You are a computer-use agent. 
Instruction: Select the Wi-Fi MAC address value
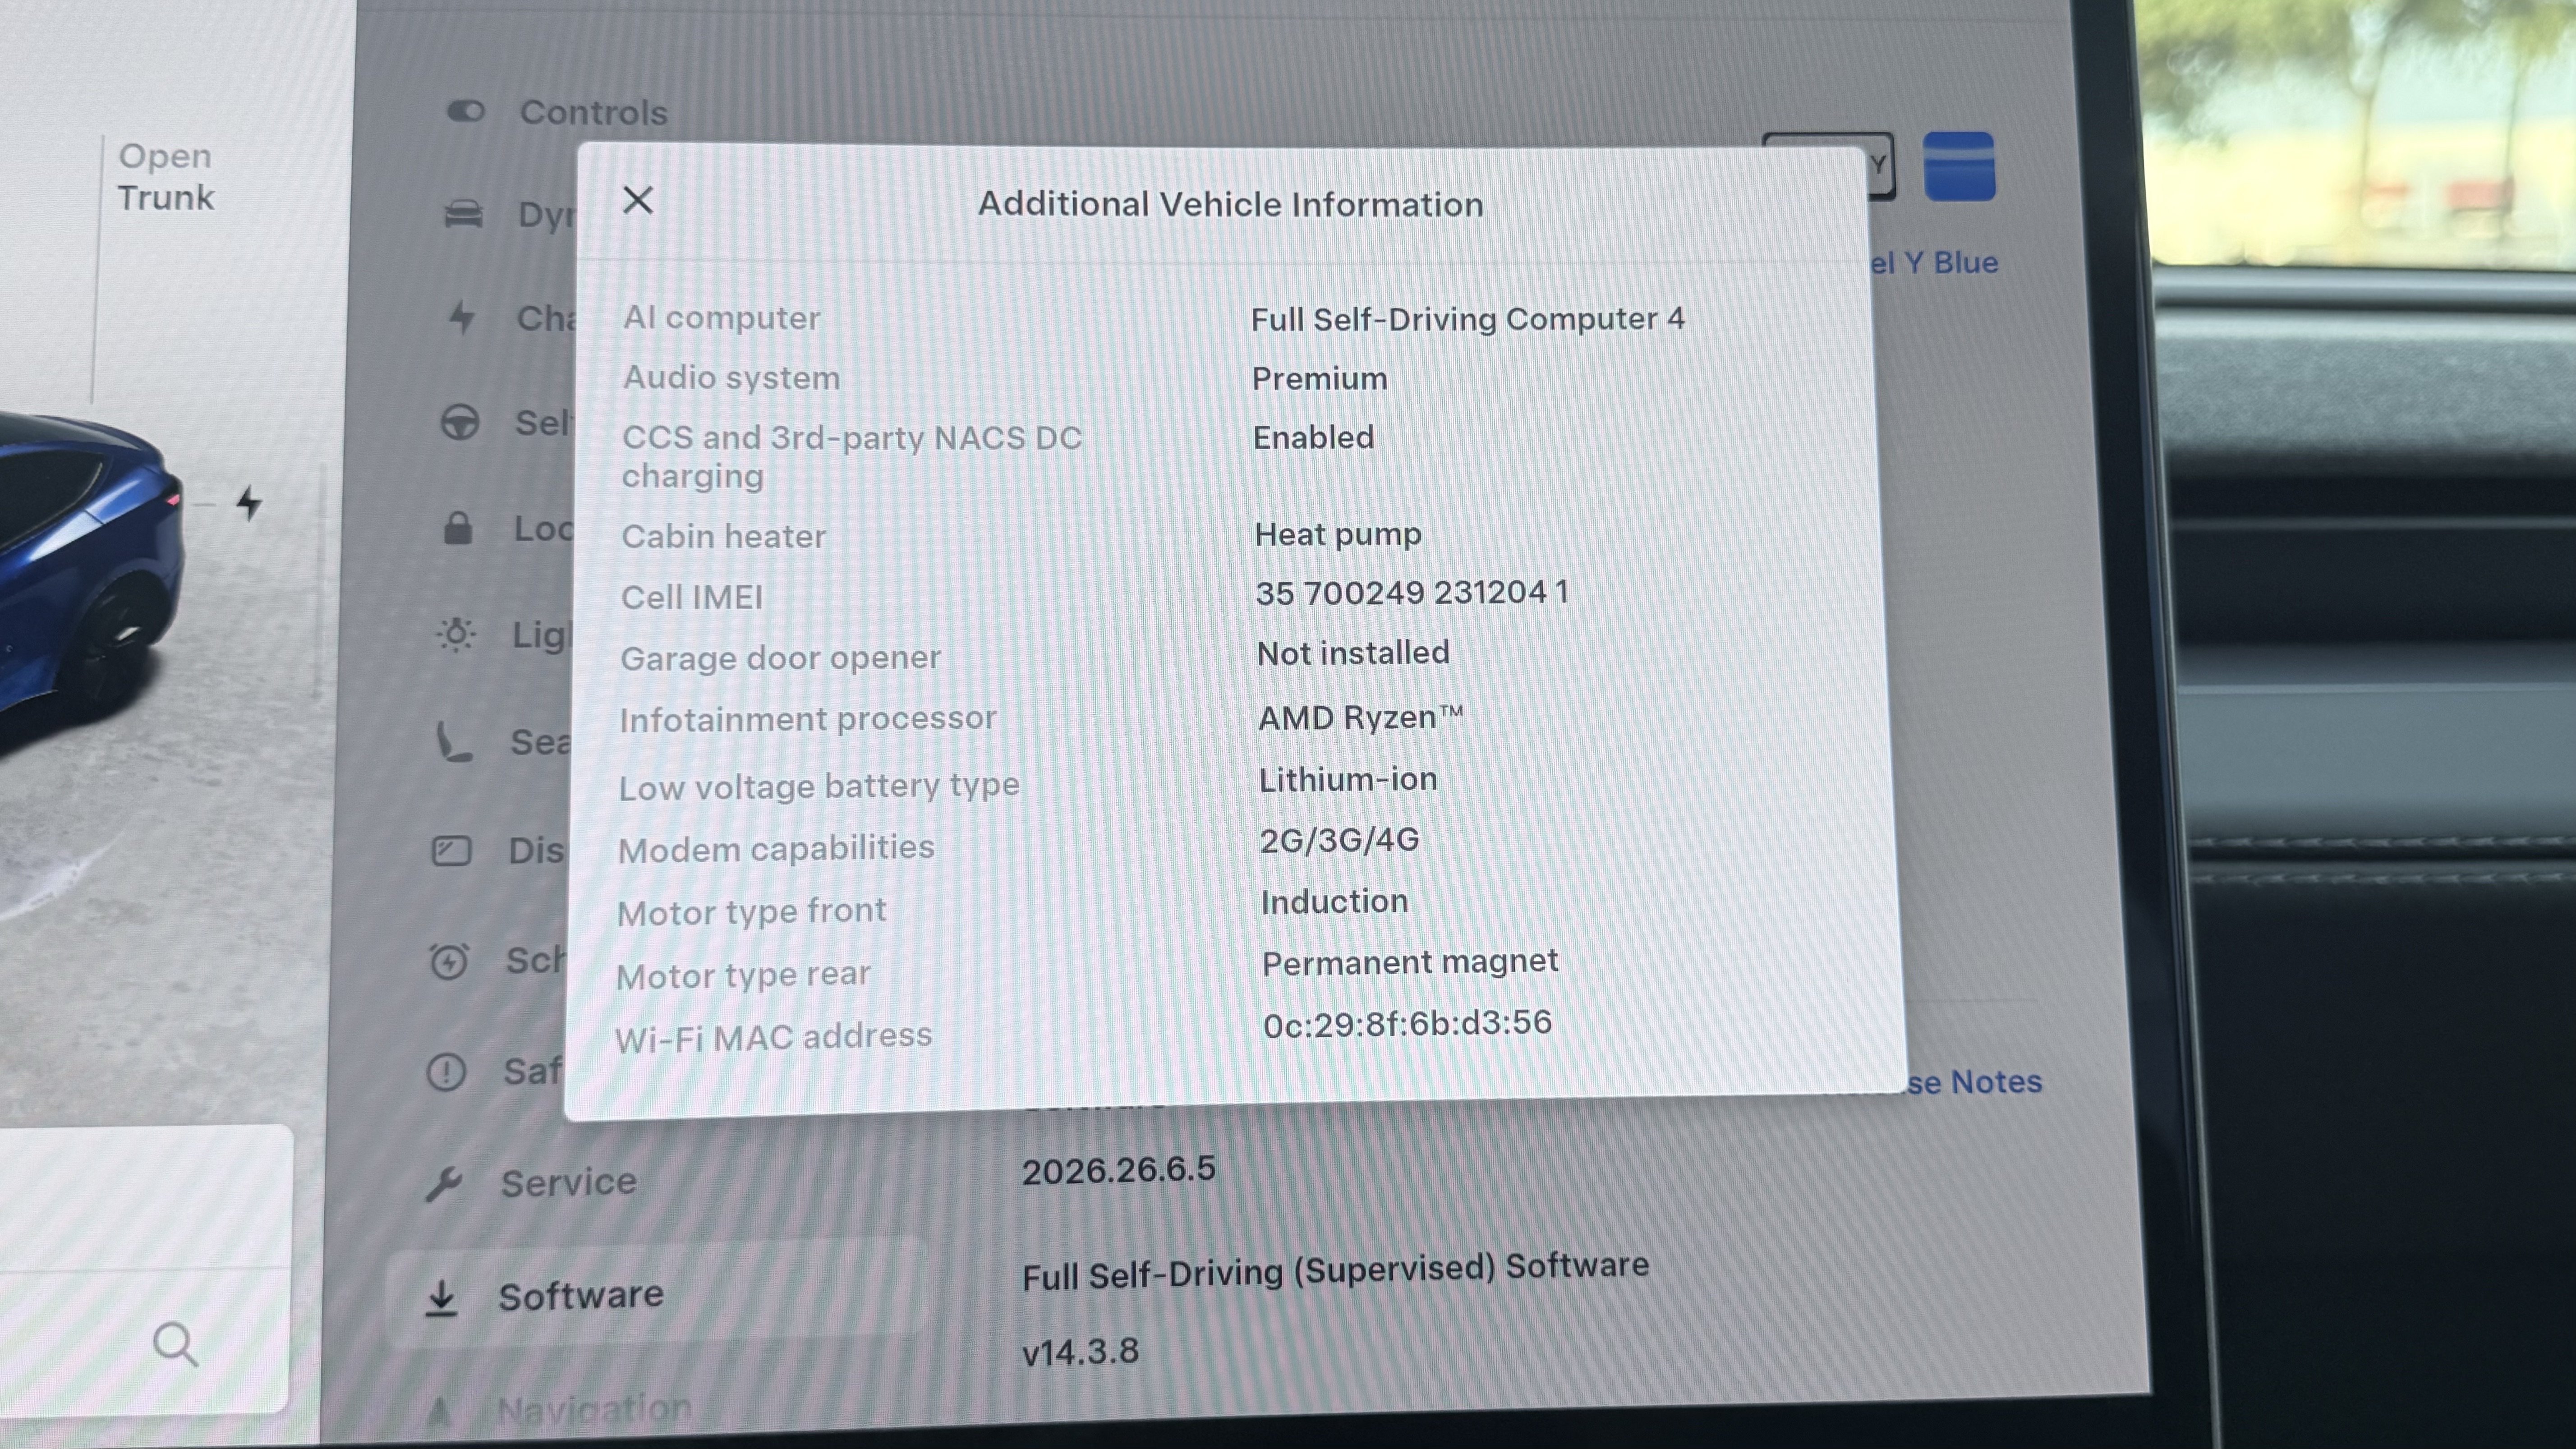(1407, 1024)
